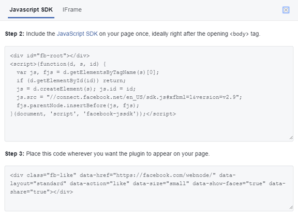Image resolution: width=298 pixels, height=220 pixels.
Task: Place cursor on the fb-root div line
Action: (50, 56)
